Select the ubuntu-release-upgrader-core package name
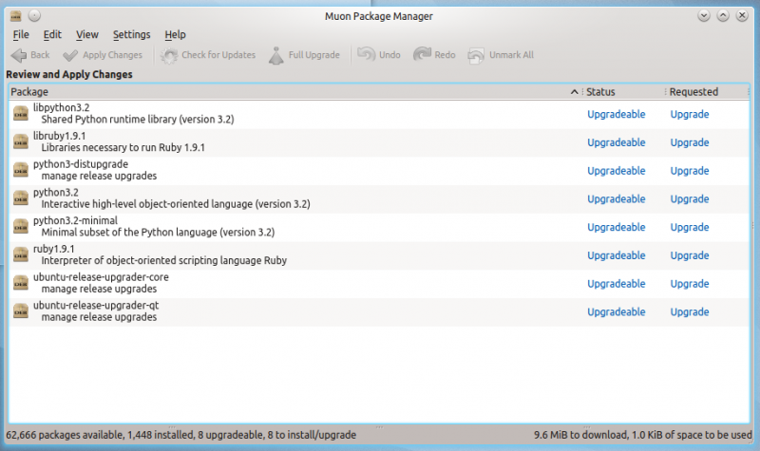Viewport: 760px width, 451px height. coord(101,277)
